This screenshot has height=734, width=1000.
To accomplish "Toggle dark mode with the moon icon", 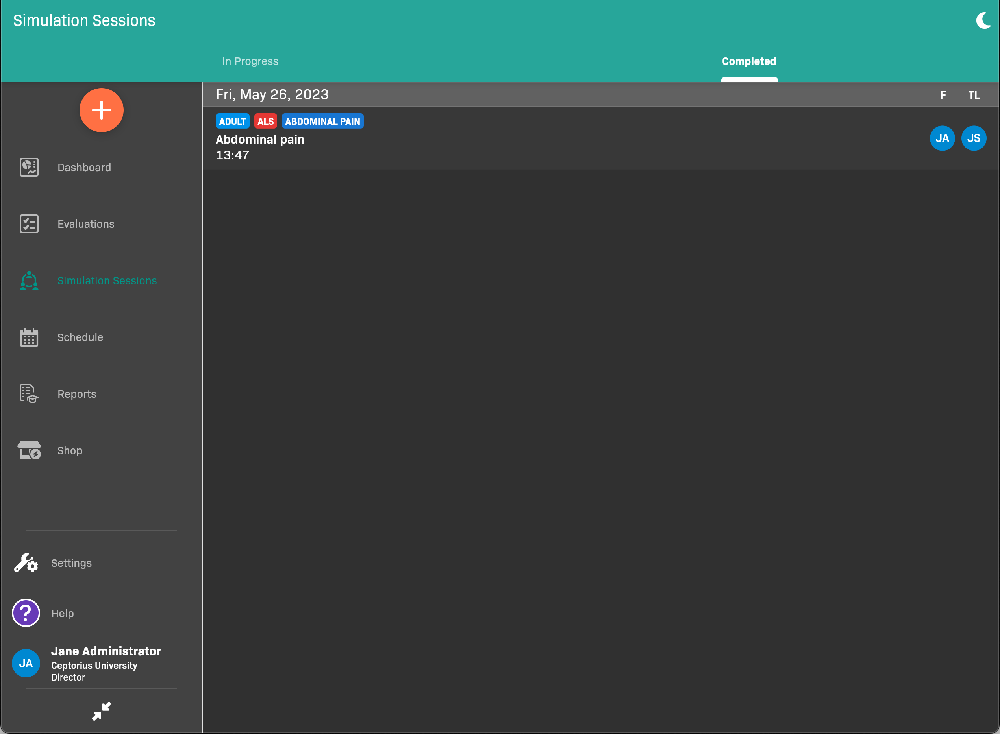I will click(x=983, y=20).
